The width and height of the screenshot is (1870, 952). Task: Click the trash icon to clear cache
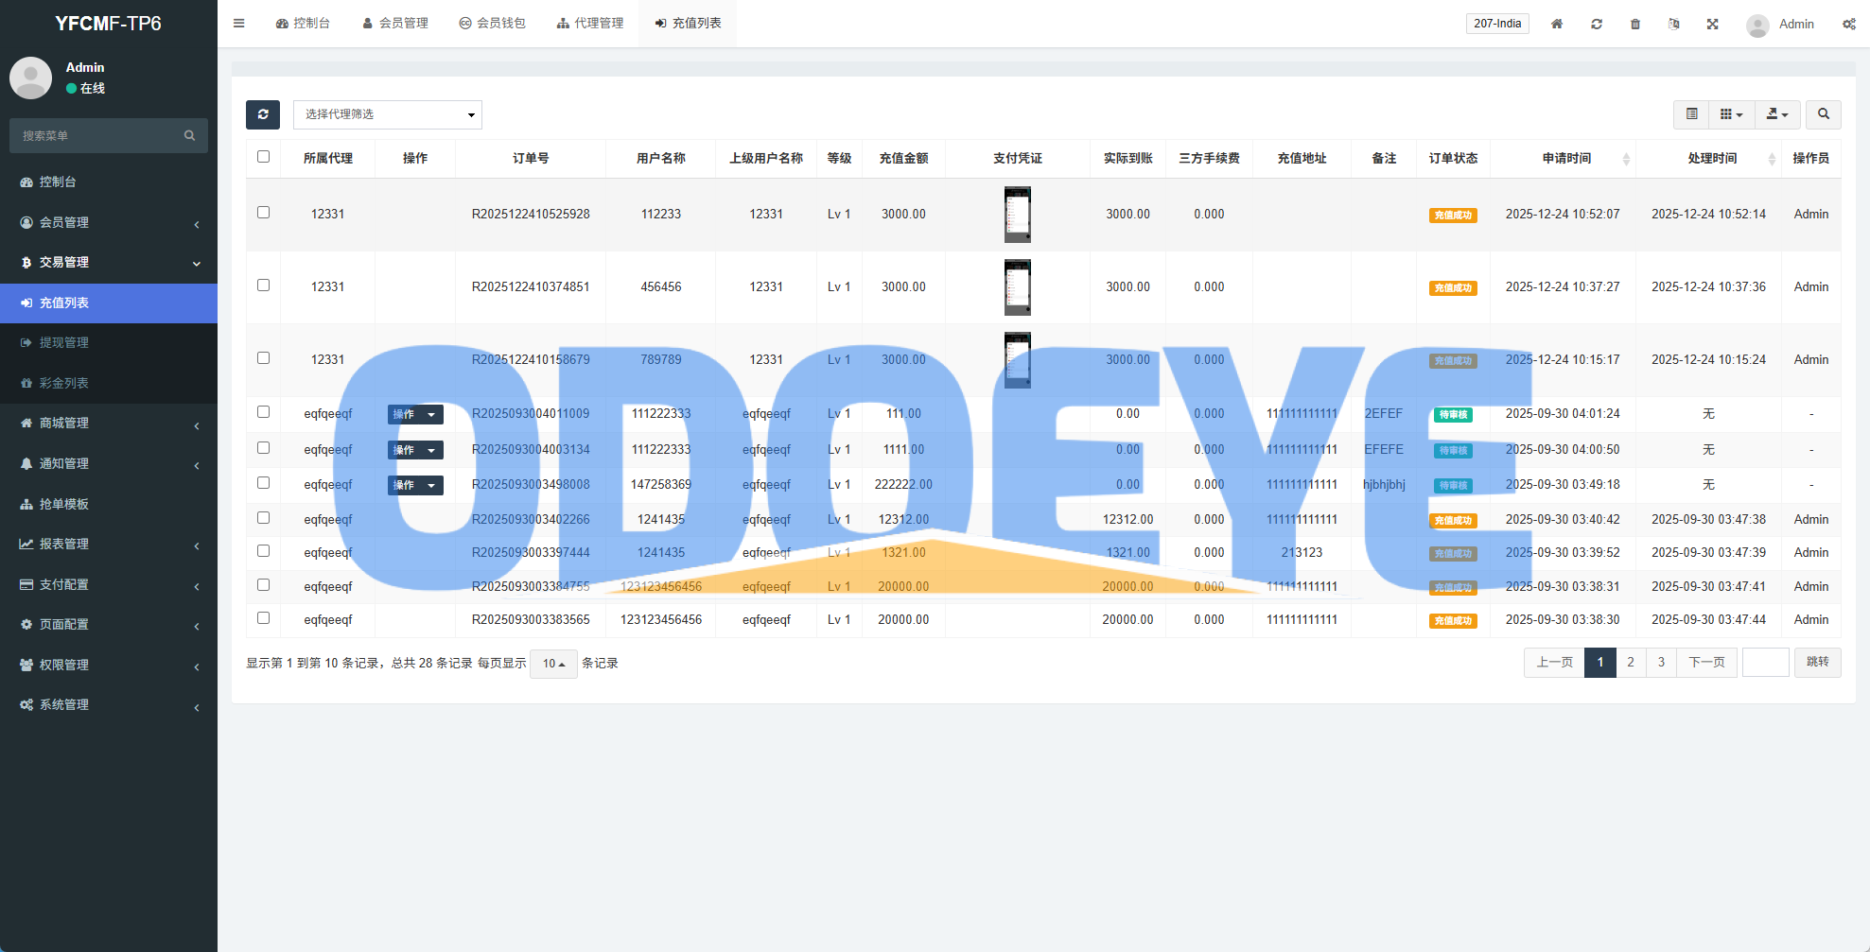[x=1634, y=24]
